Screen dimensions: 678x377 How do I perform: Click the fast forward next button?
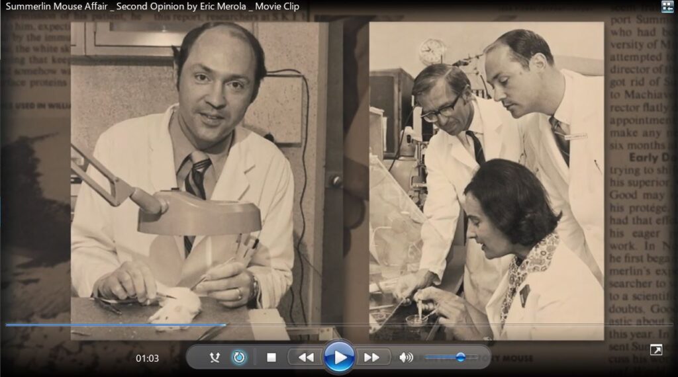[371, 358]
